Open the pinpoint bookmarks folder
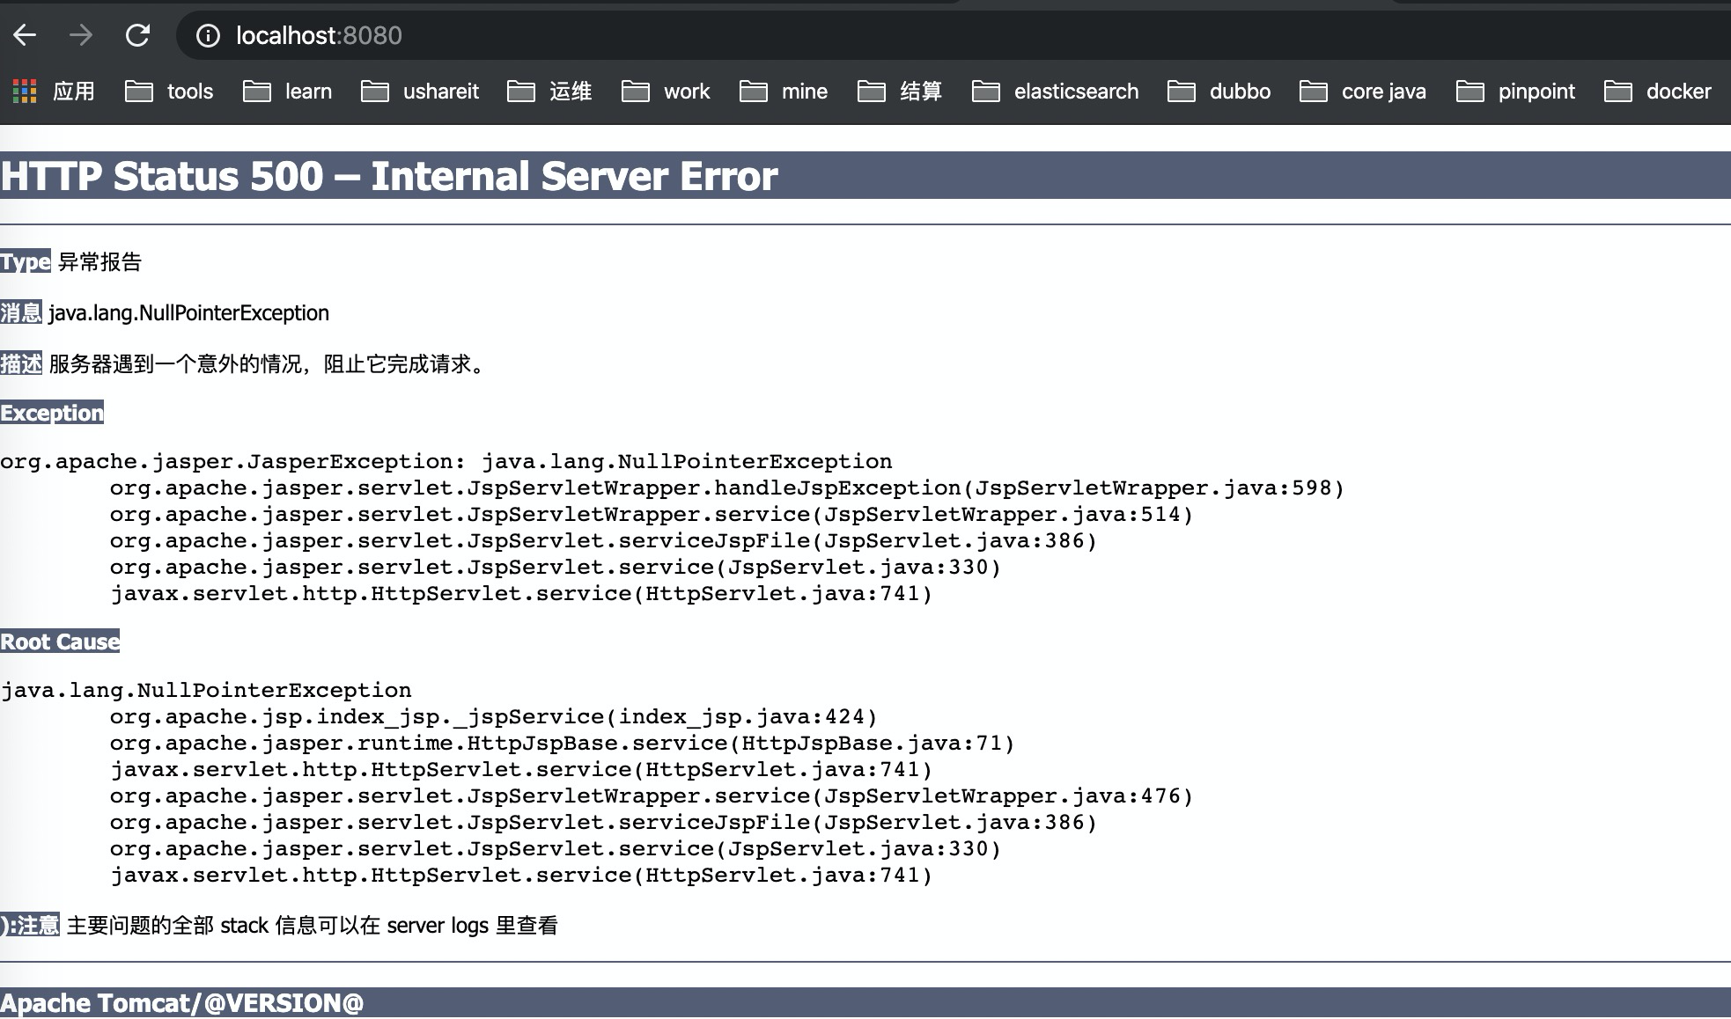1731x1019 pixels. (1536, 92)
